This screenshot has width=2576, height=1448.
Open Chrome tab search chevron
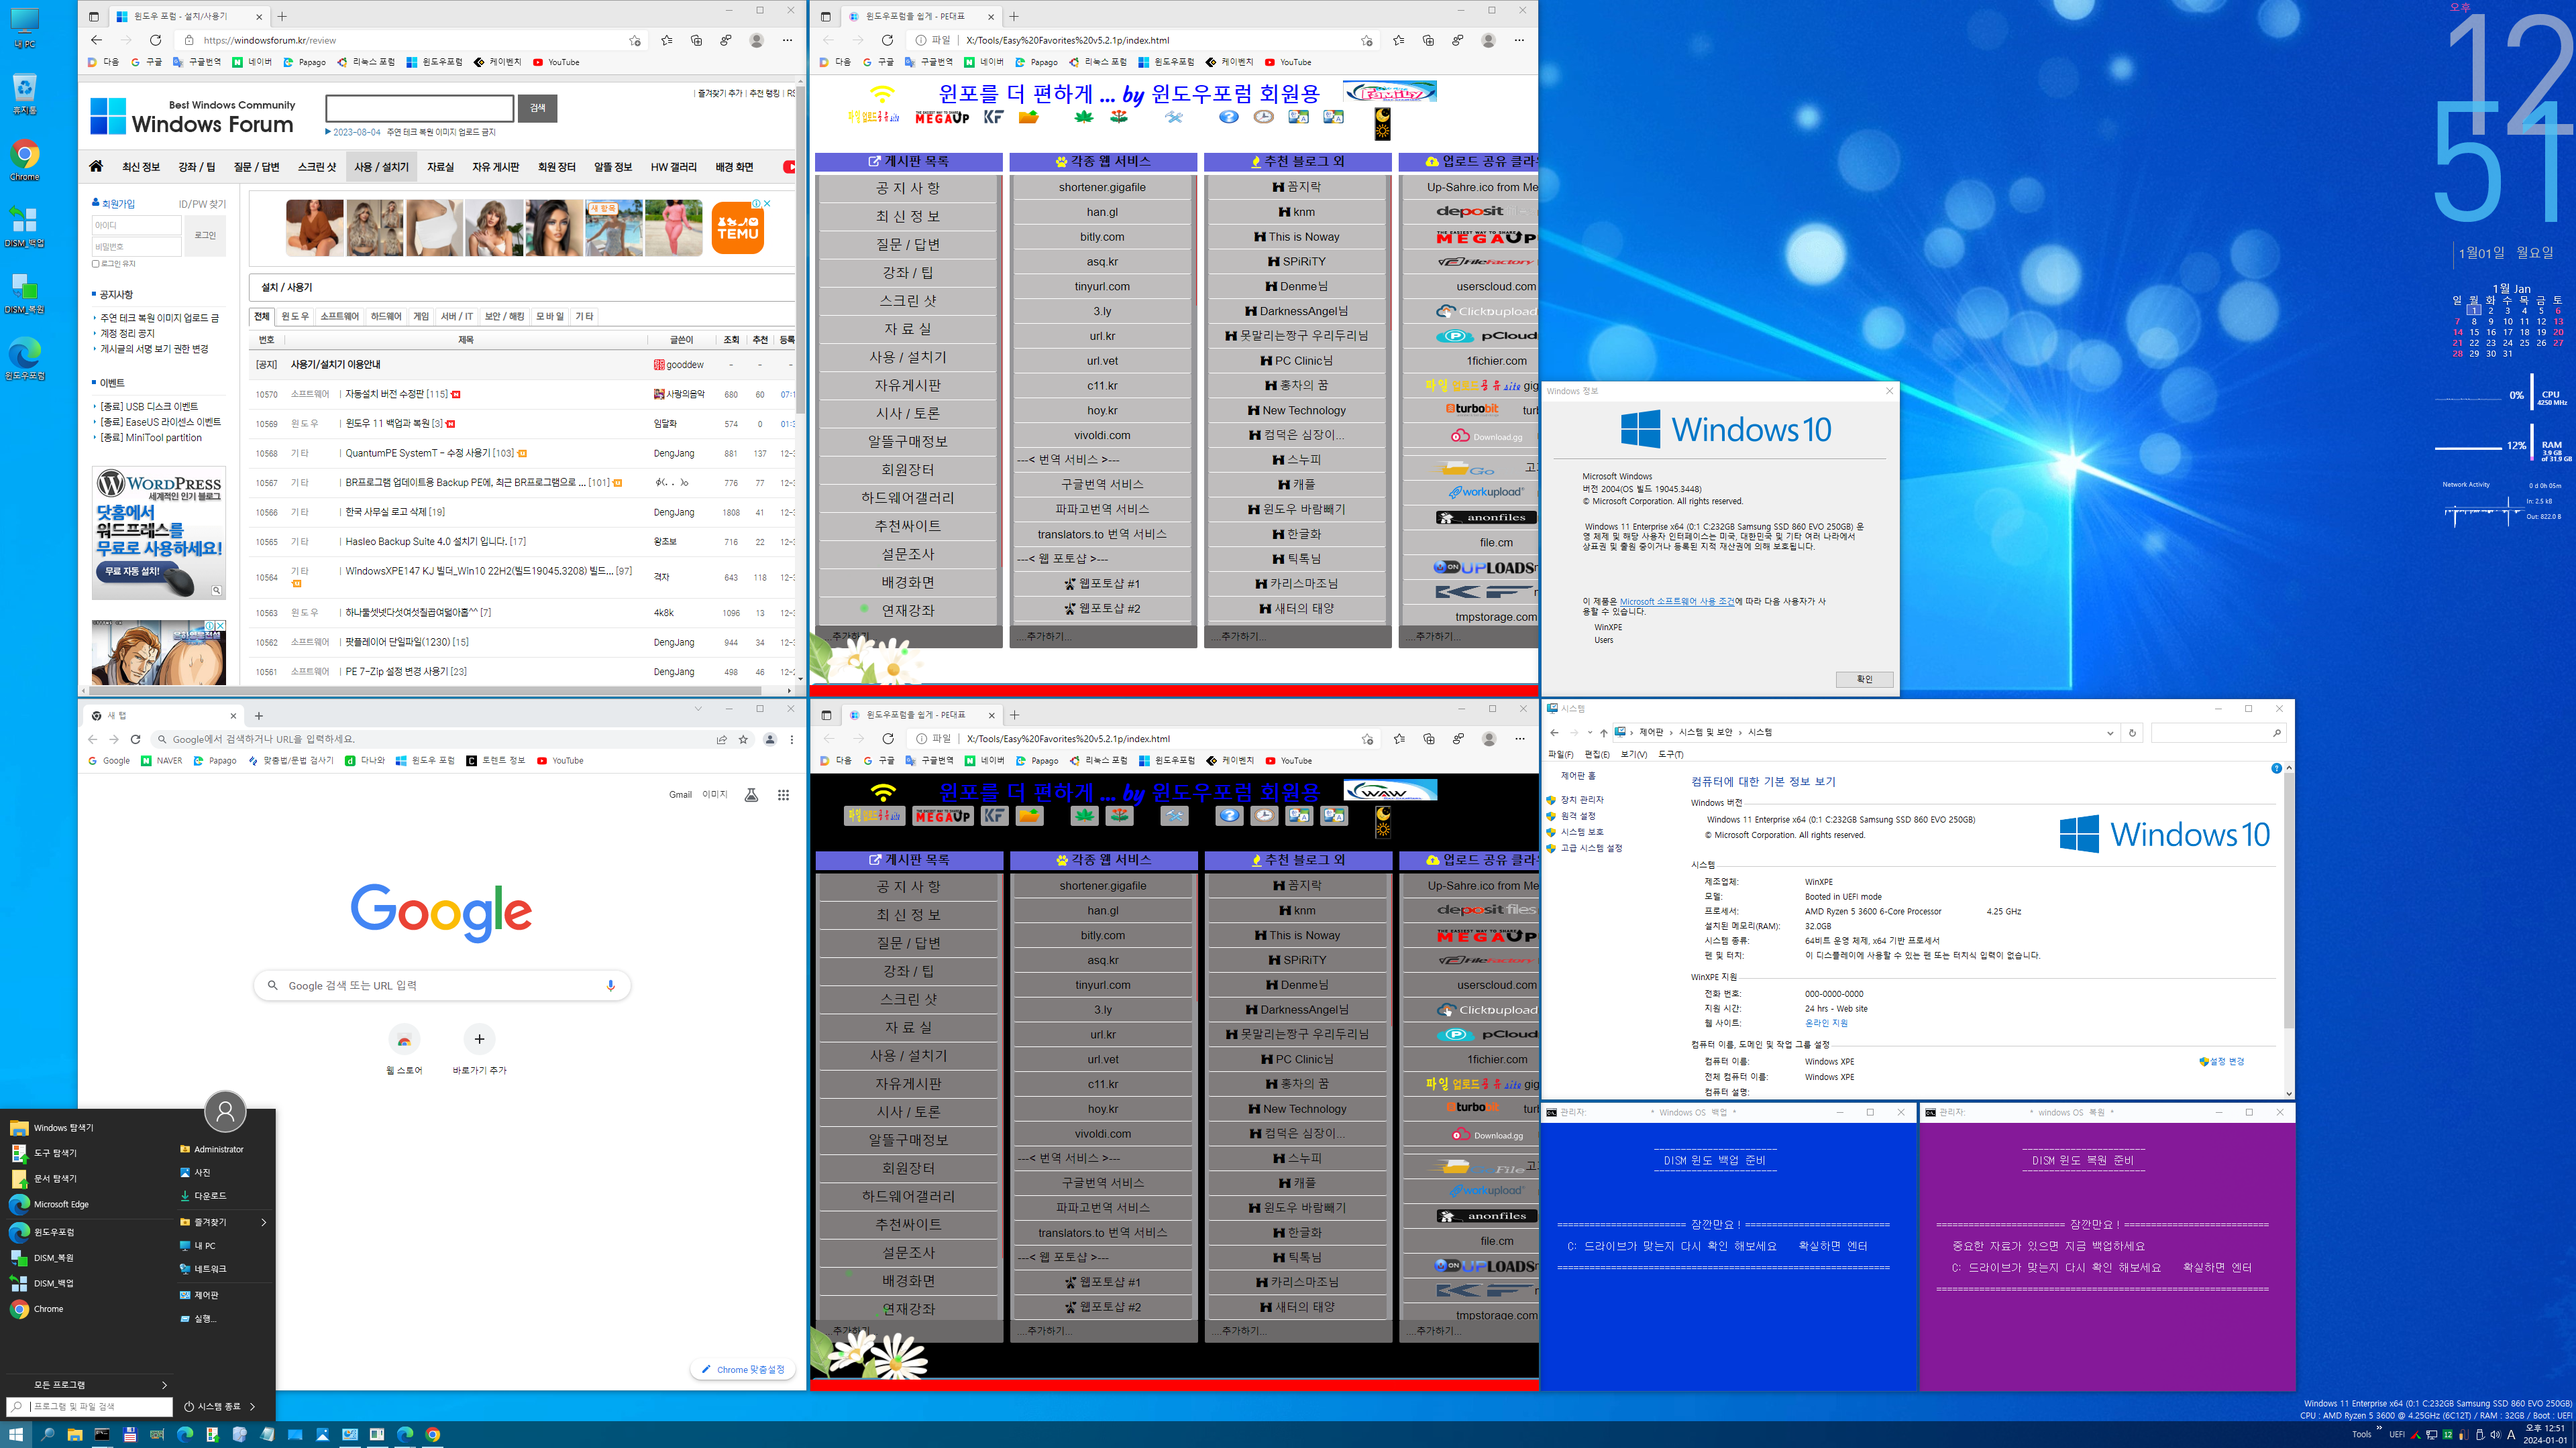pyautogui.click(x=698, y=709)
